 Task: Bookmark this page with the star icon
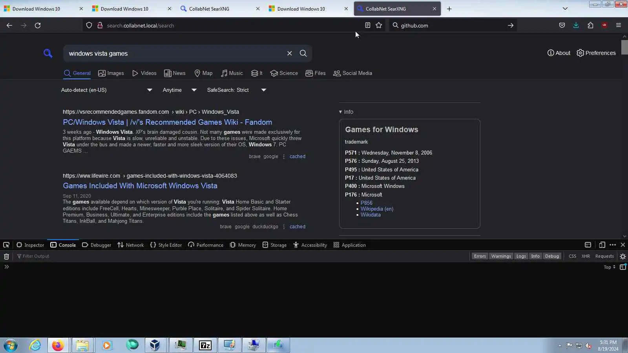pyautogui.click(x=379, y=25)
